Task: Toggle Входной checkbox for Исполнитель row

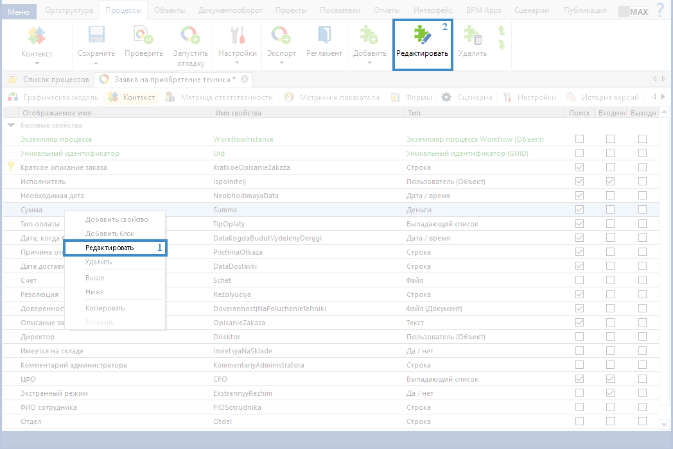Action: (610, 182)
